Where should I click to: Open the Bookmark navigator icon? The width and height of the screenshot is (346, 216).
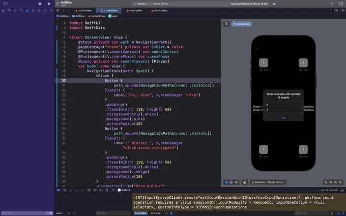(x=15, y=11)
